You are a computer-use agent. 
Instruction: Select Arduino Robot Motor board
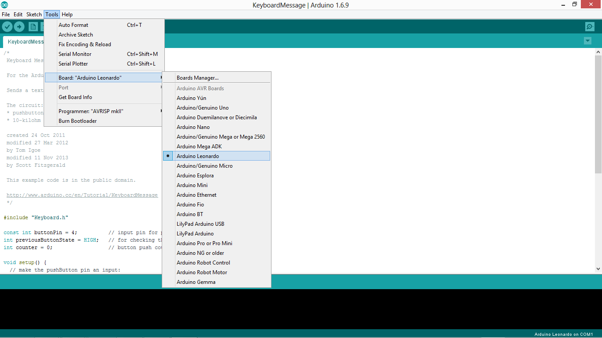216,272
